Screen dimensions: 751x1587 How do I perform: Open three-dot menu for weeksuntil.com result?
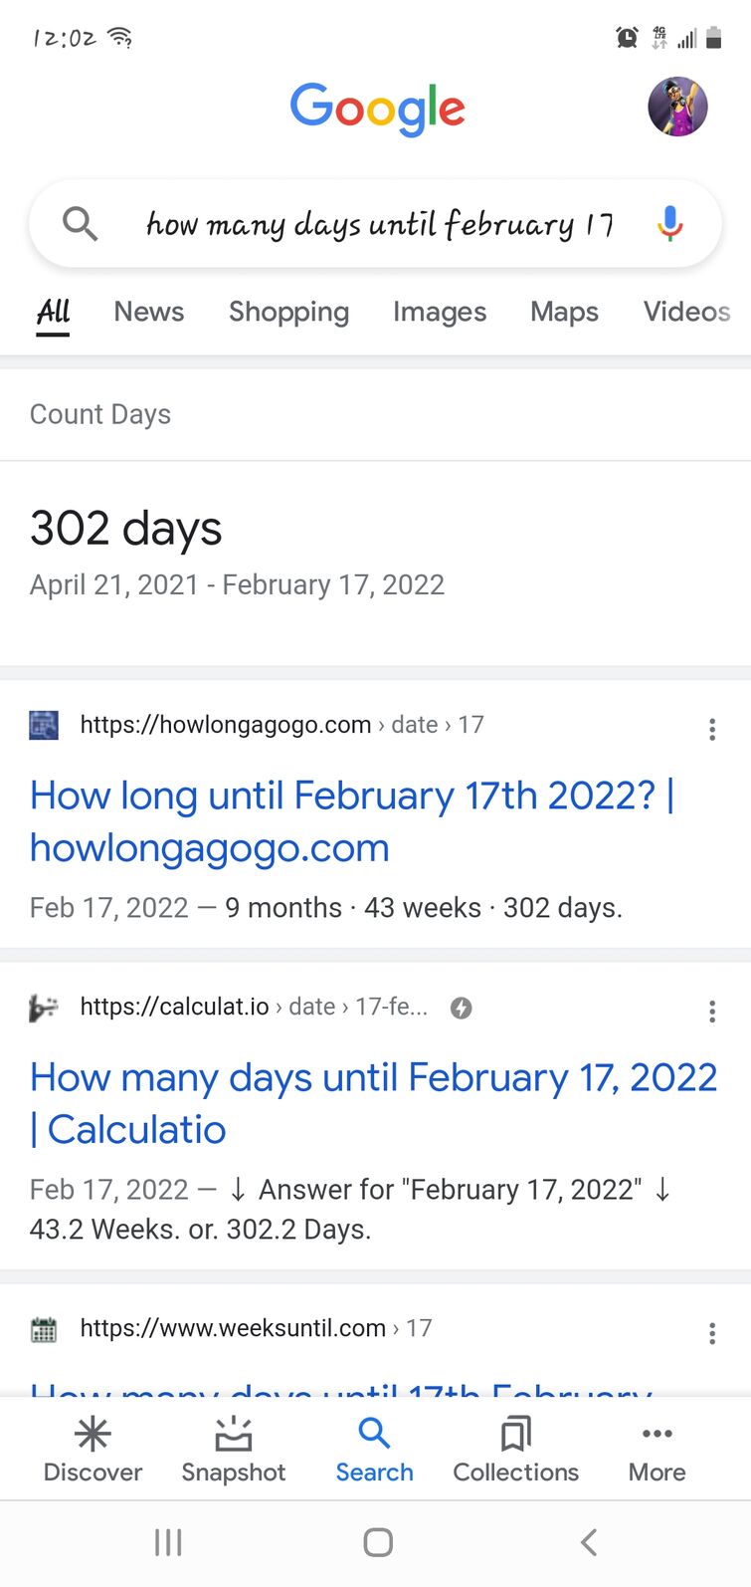coord(712,1333)
